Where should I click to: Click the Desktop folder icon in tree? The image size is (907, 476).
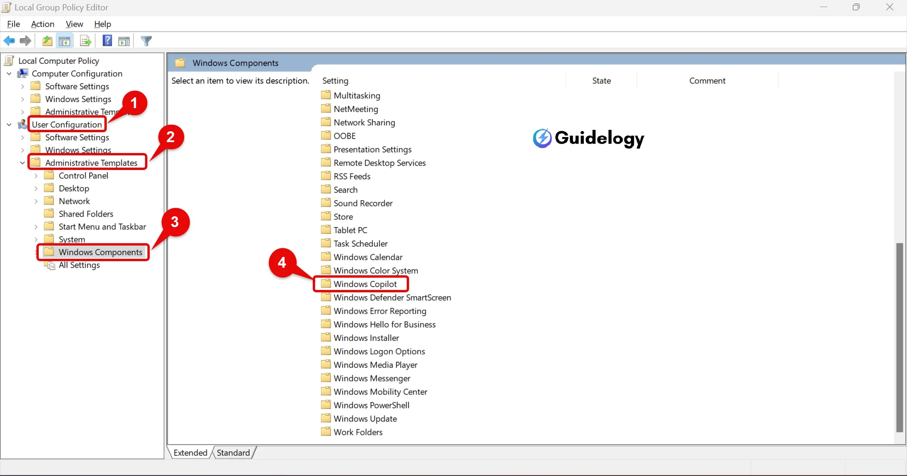pos(49,188)
